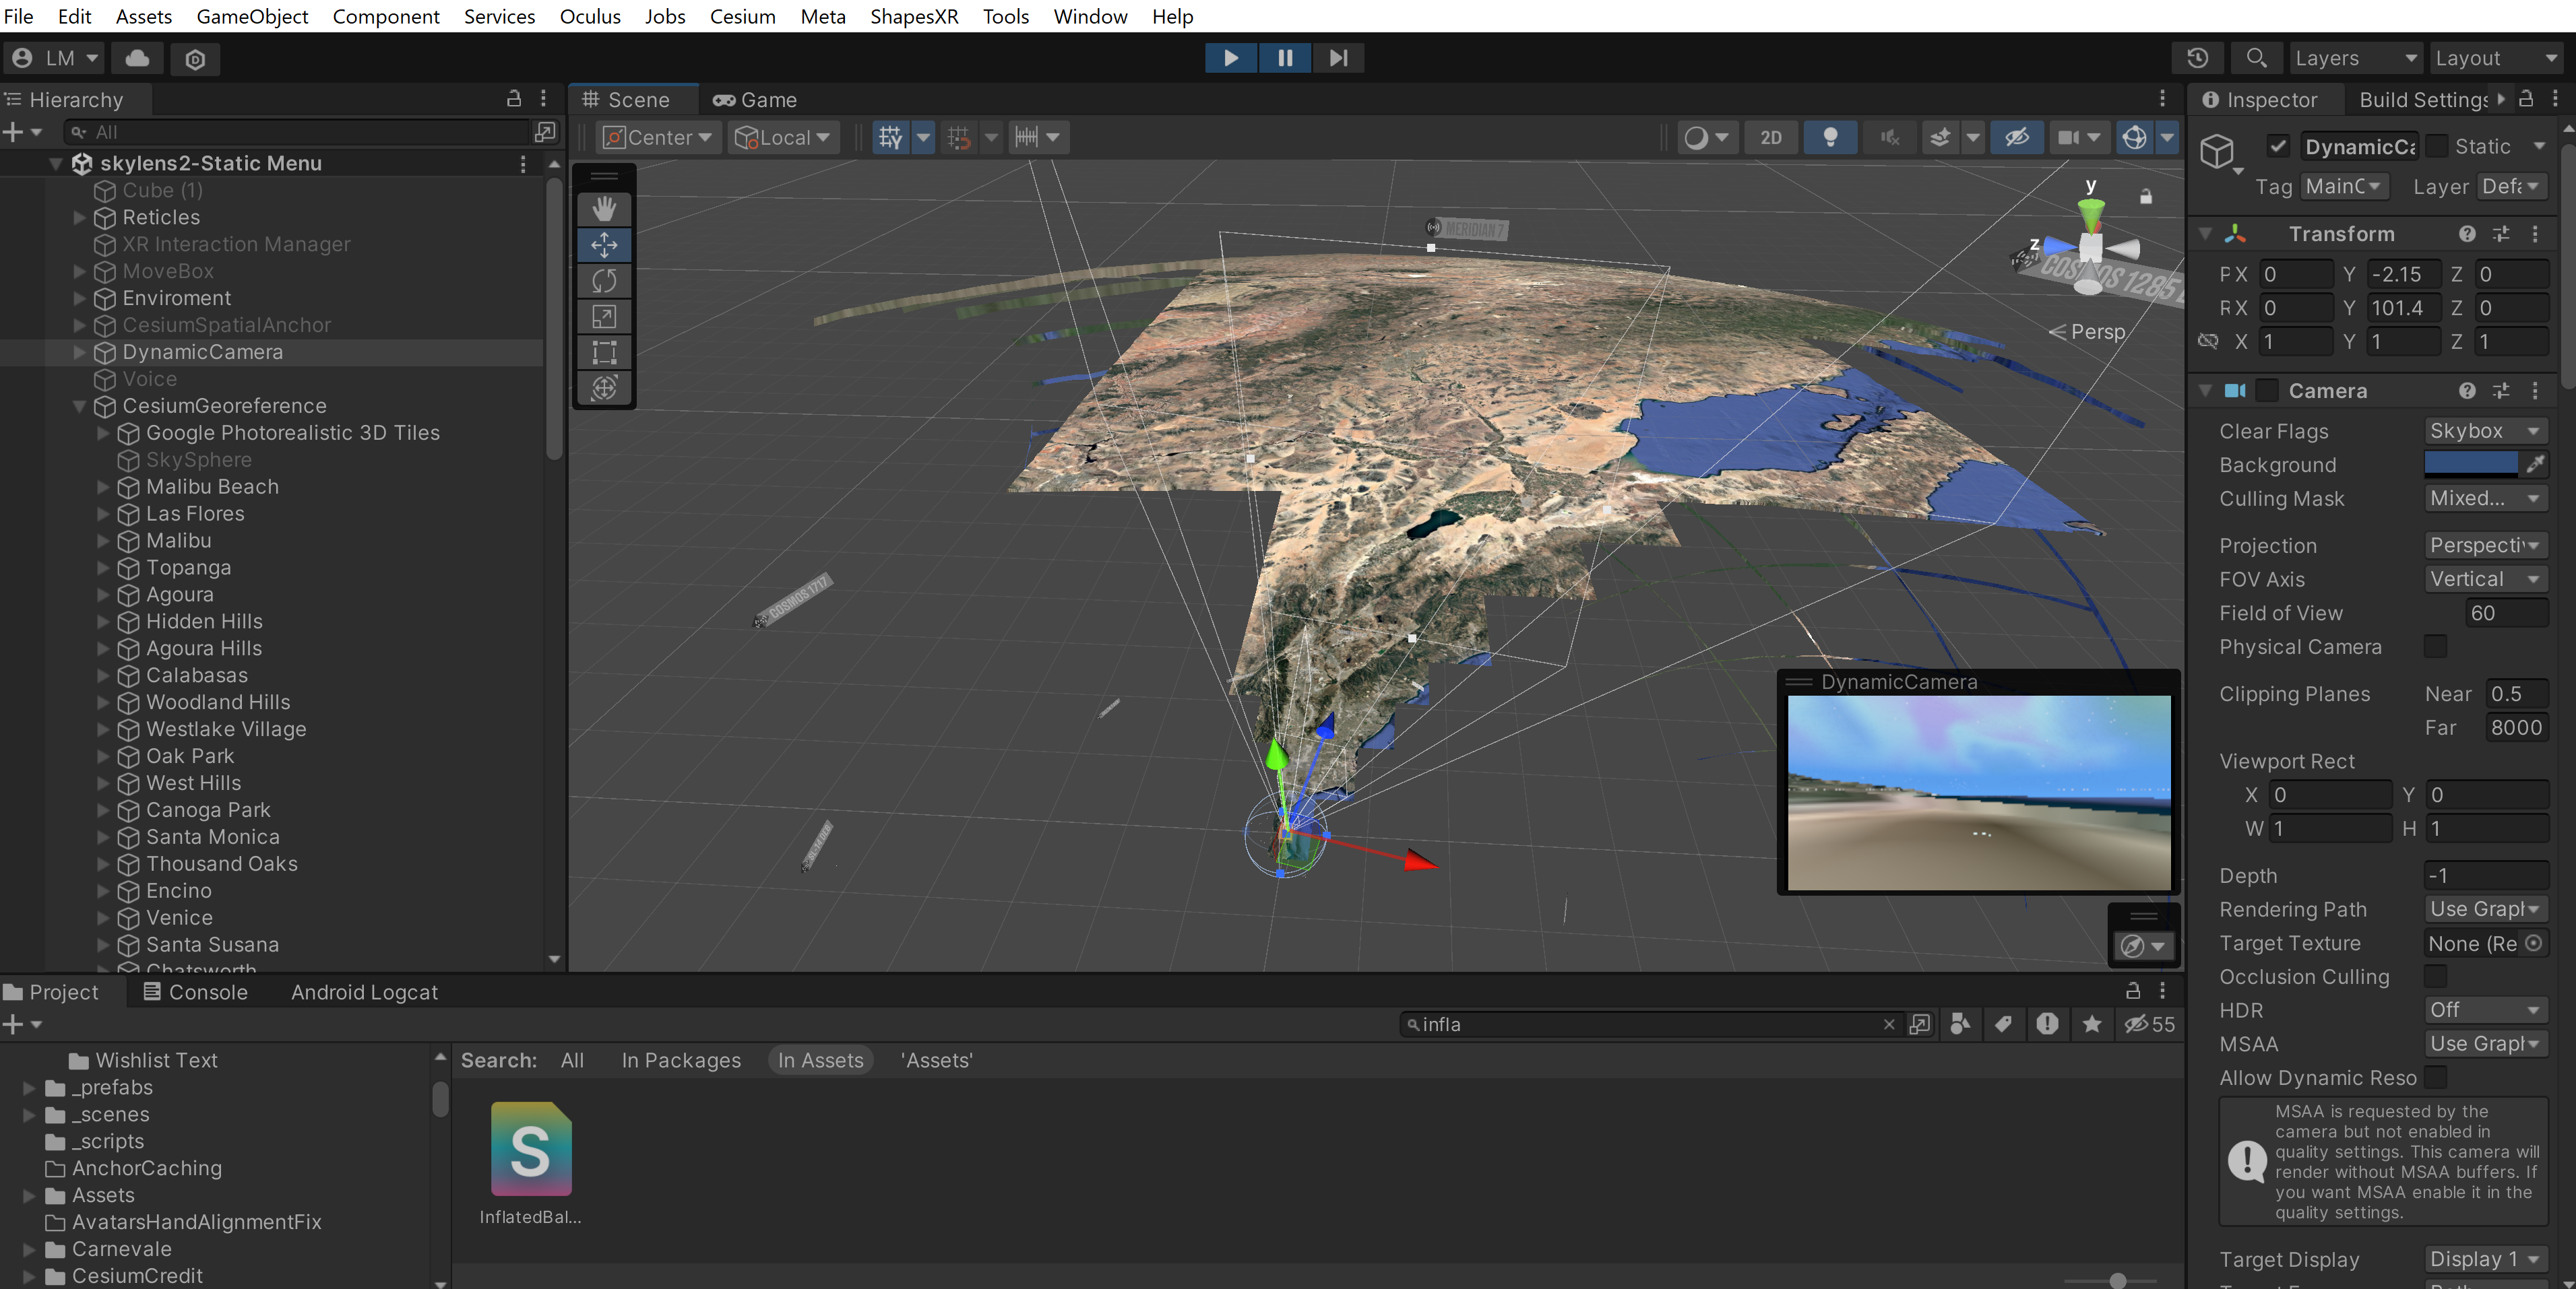Select the Hand view tool
This screenshot has width=2576, height=1289.
(x=604, y=209)
